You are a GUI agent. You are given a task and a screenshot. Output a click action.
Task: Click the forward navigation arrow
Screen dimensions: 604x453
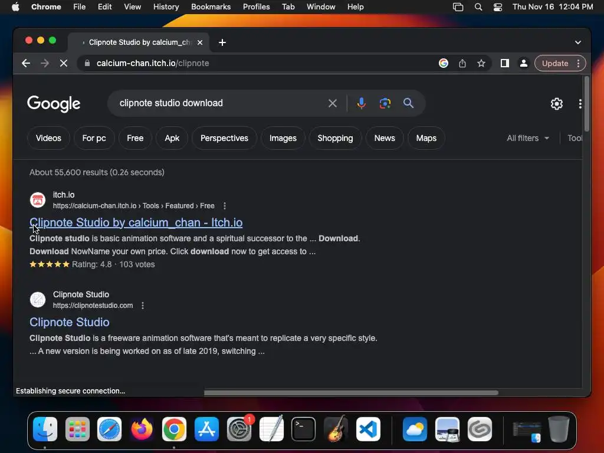point(45,63)
